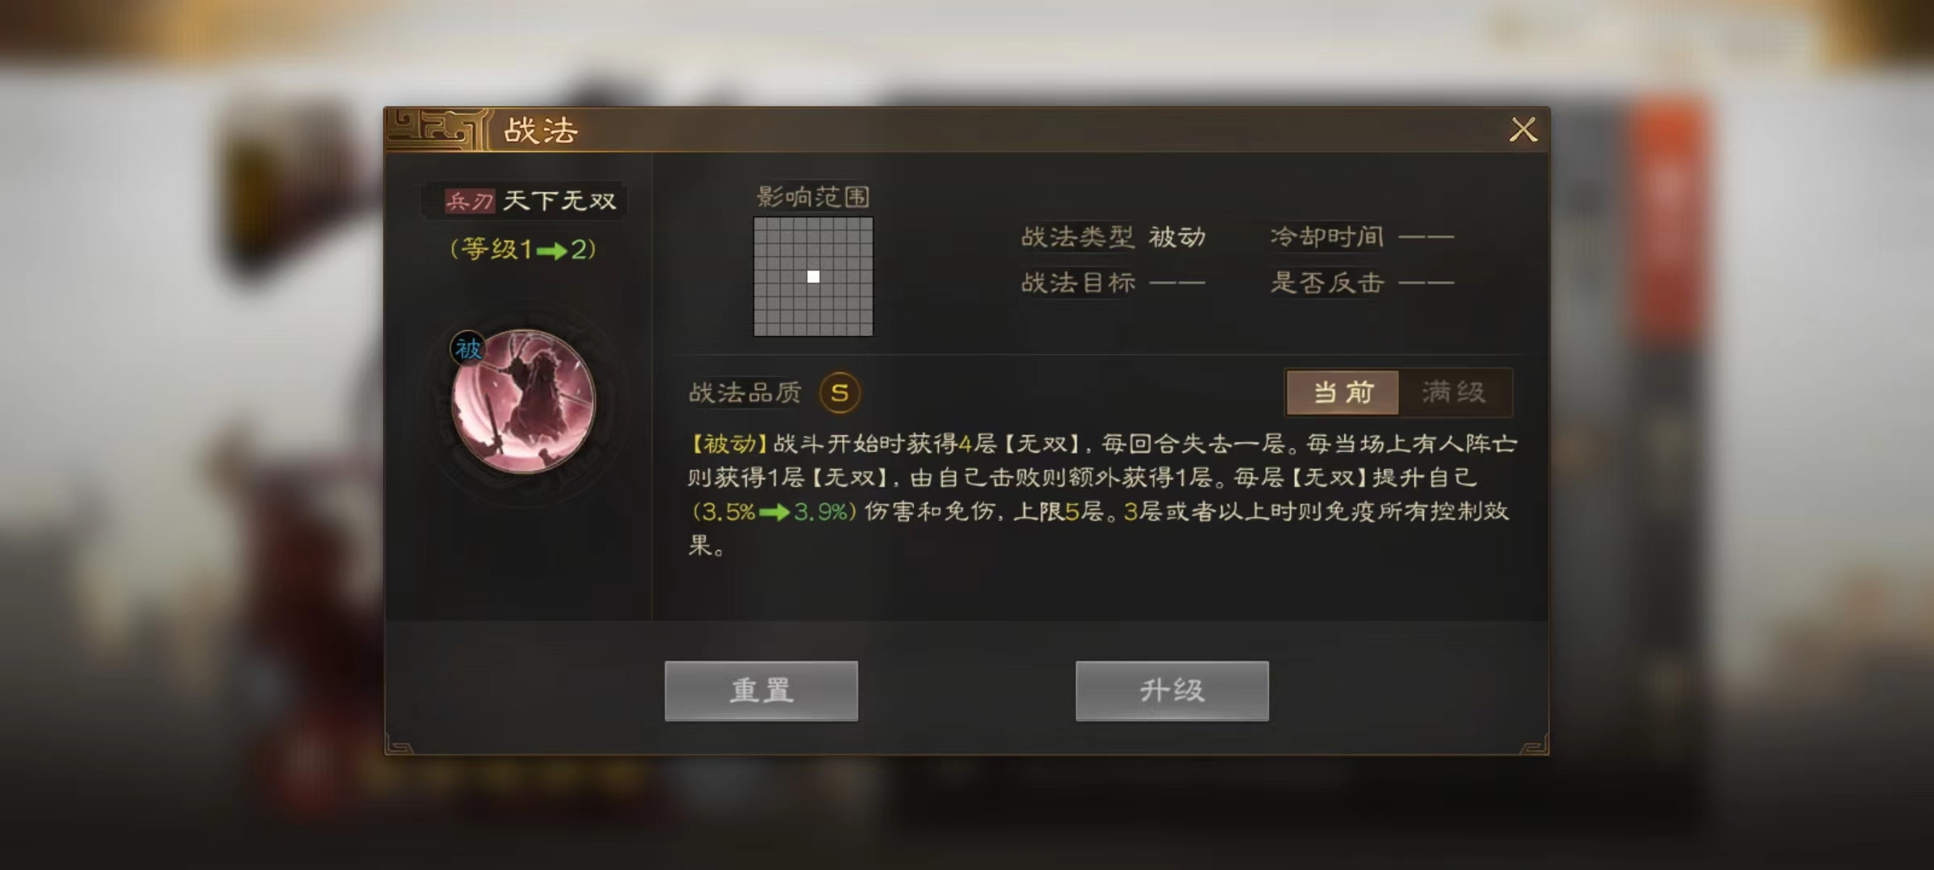Click the 是否反击 field

pyautogui.click(x=1362, y=283)
